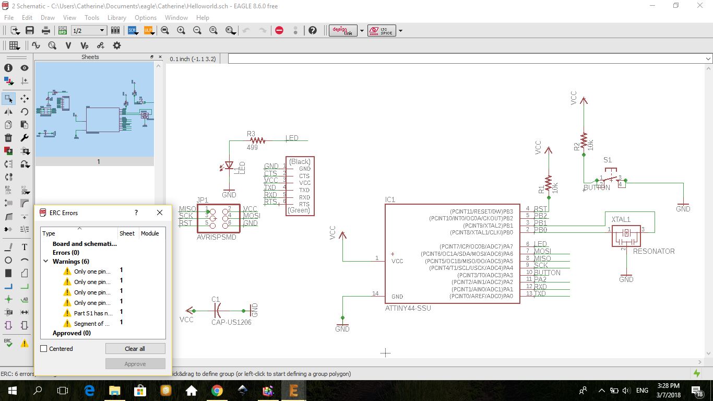The width and height of the screenshot is (713, 401).
Task: Open the Design Link dropdown arrow
Action: pos(362,31)
